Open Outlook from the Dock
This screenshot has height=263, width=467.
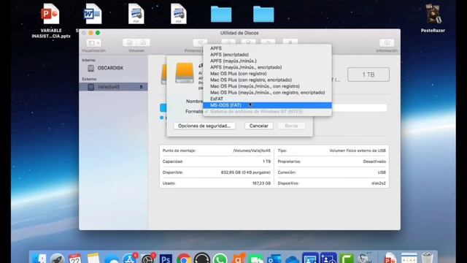click(274, 258)
